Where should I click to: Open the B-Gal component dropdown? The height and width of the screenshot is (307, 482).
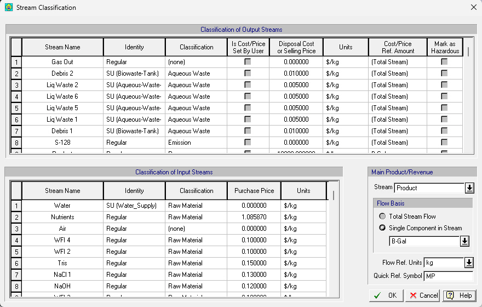(464, 241)
